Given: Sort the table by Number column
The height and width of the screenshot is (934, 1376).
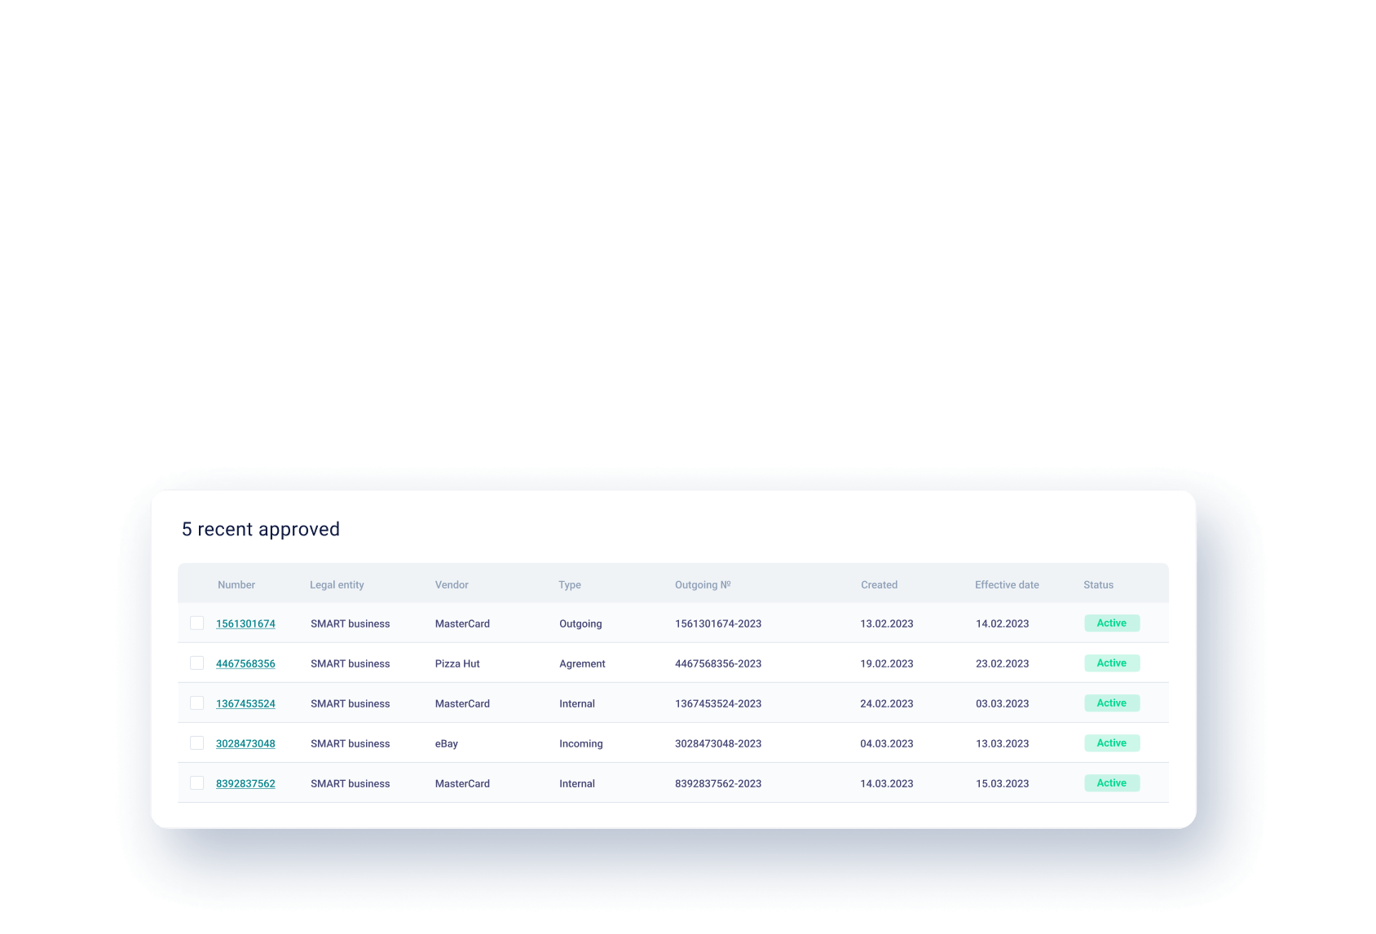Looking at the screenshot, I should click(x=236, y=584).
